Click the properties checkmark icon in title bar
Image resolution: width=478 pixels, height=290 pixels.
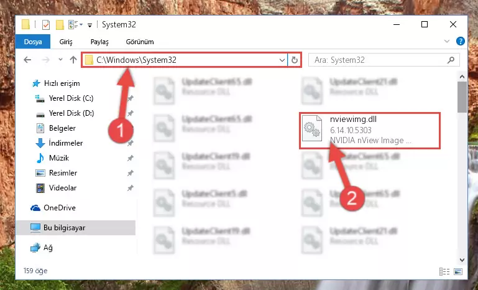point(46,25)
